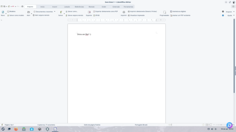236x132 pixels.
Task: Toggle insert mode indicator in status bar
Action: [170, 125]
